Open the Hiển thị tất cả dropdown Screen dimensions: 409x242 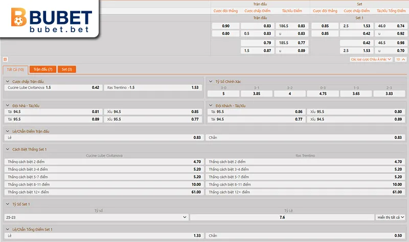click(391, 217)
